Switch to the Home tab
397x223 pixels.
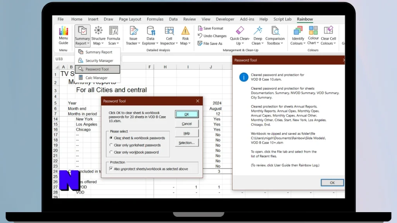coord(77,19)
